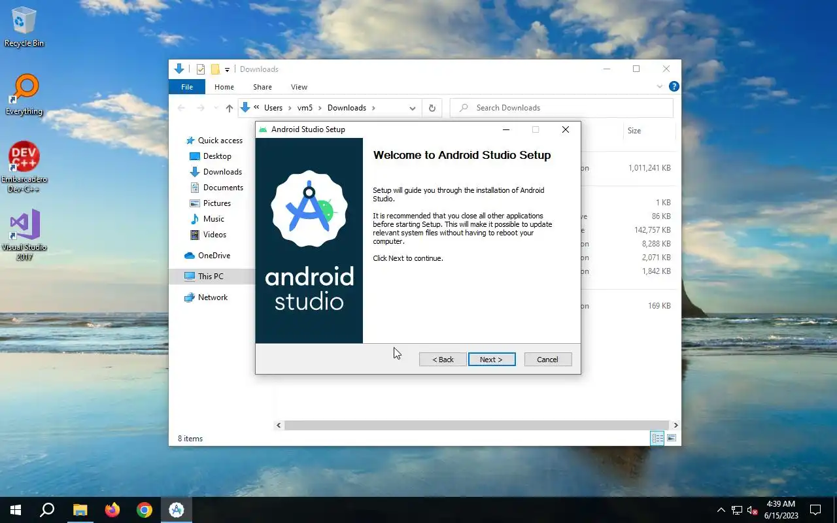837x523 pixels.
Task: Click the Downloads down-arrow icon in Explorer title bar
Action: tap(179, 69)
